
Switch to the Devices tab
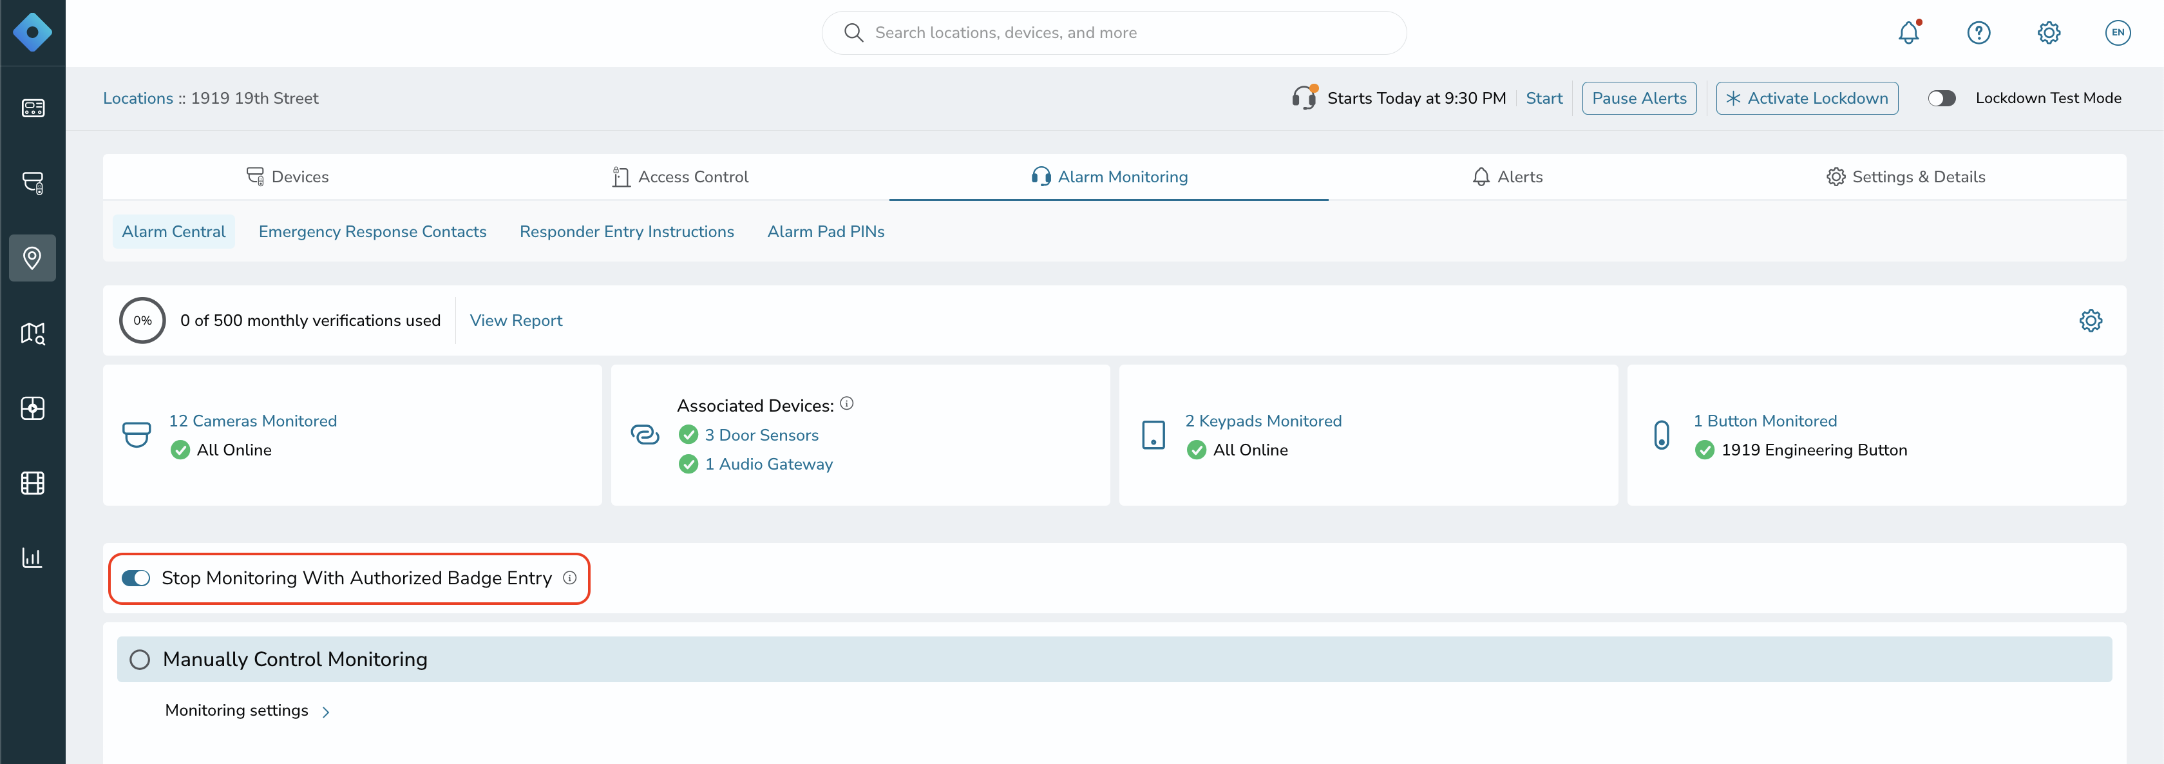pos(287,177)
